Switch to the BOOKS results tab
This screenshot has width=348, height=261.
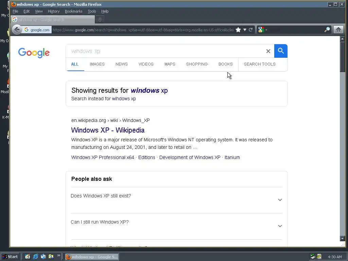226,64
